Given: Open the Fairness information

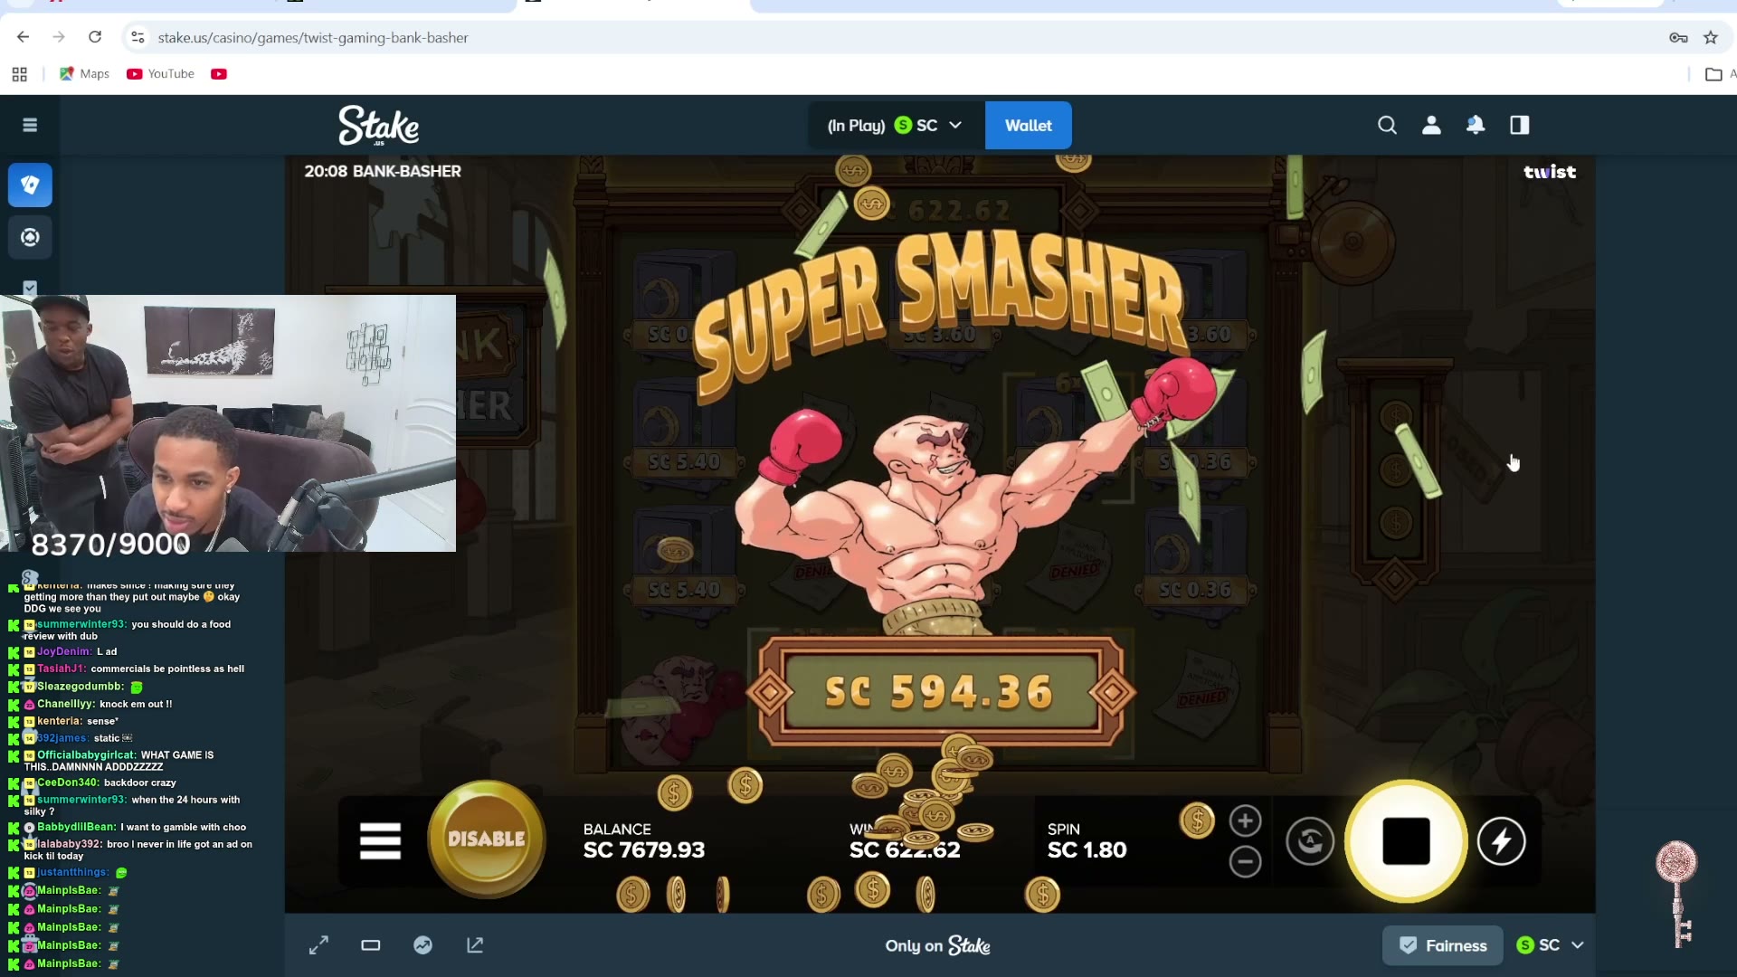Looking at the screenshot, I should tap(1443, 945).
